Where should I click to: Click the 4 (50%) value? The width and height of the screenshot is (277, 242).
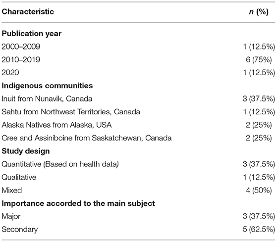pos(259,191)
